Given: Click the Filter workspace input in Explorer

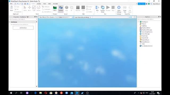Looking at the screenshot, I should [x=149, y=19].
